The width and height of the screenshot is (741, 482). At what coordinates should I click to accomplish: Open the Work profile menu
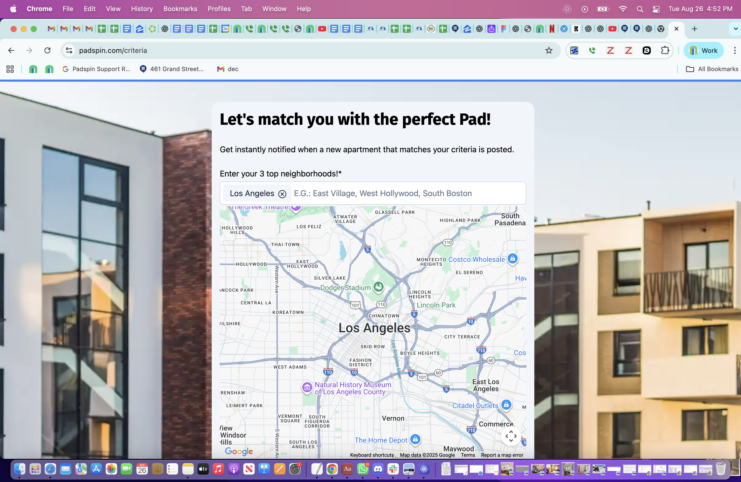703,50
